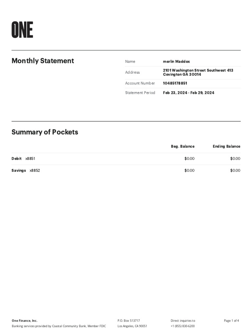The height and width of the screenshot is (336, 252).
Task: Click account number 10485178851
Action: click(175, 83)
